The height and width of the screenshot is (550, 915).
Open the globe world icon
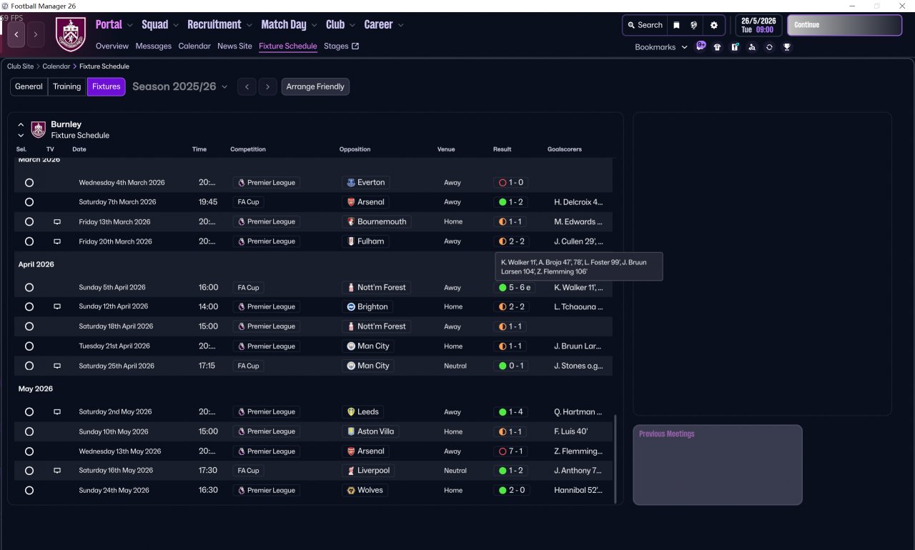tap(693, 25)
